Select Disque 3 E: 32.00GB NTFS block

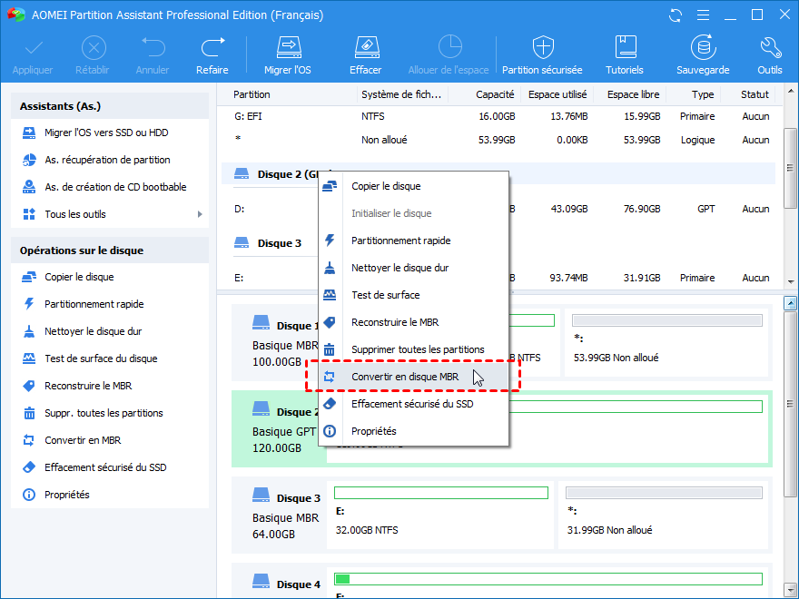tap(440, 515)
